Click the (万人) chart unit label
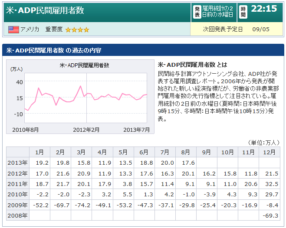This screenshot has height=228, width=286. [x=16, y=69]
